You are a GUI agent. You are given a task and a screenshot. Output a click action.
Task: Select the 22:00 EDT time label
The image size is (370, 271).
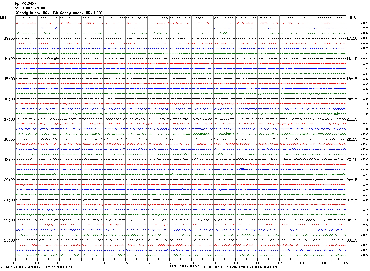9,220
